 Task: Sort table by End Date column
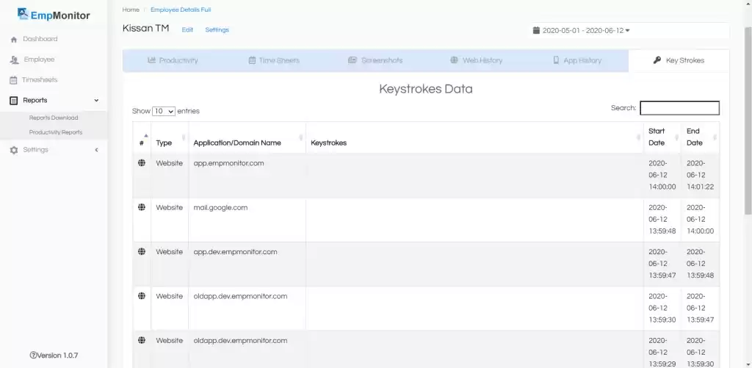[x=700, y=137]
